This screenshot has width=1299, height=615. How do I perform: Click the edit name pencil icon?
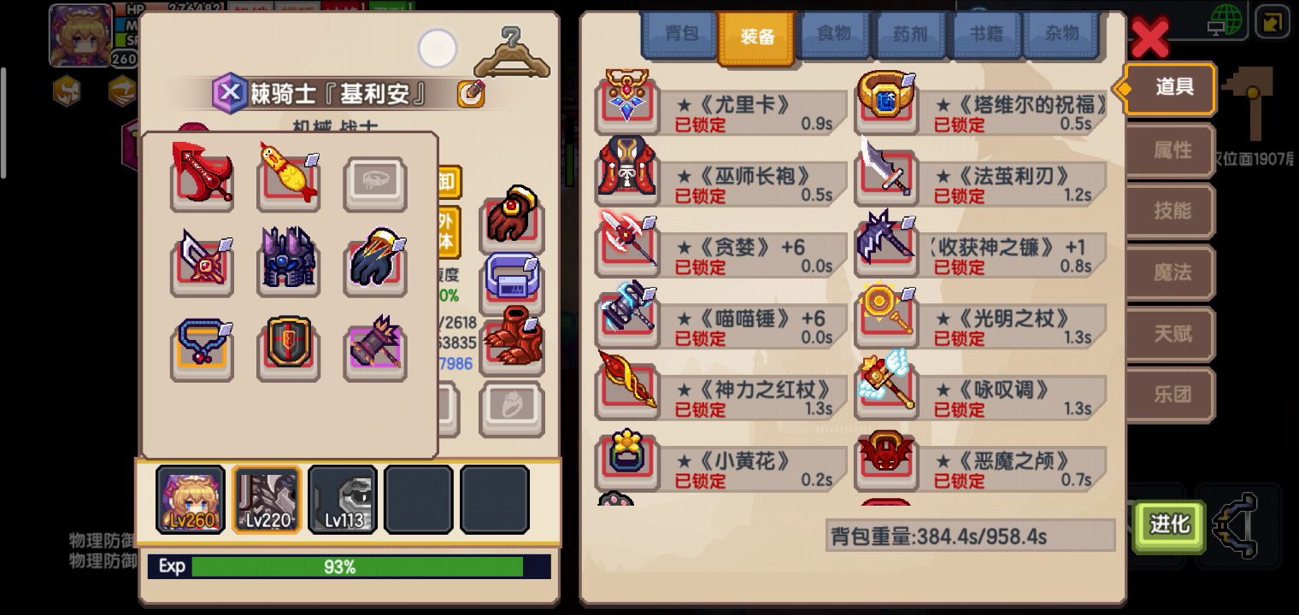471,93
